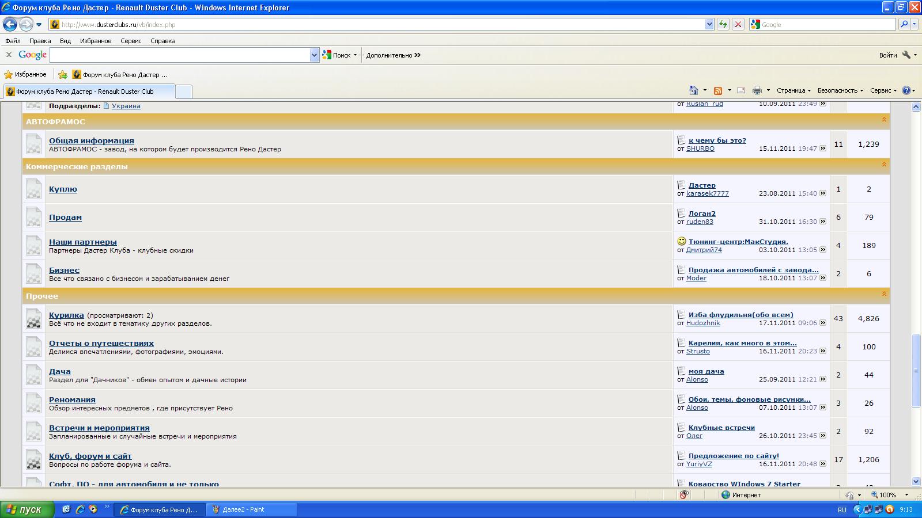Image resolution: width=922 pixels, height=518 pixels.
Task: Open the address bar dropdown arrow
Action: pyautogui.click(x=709, y=24)
